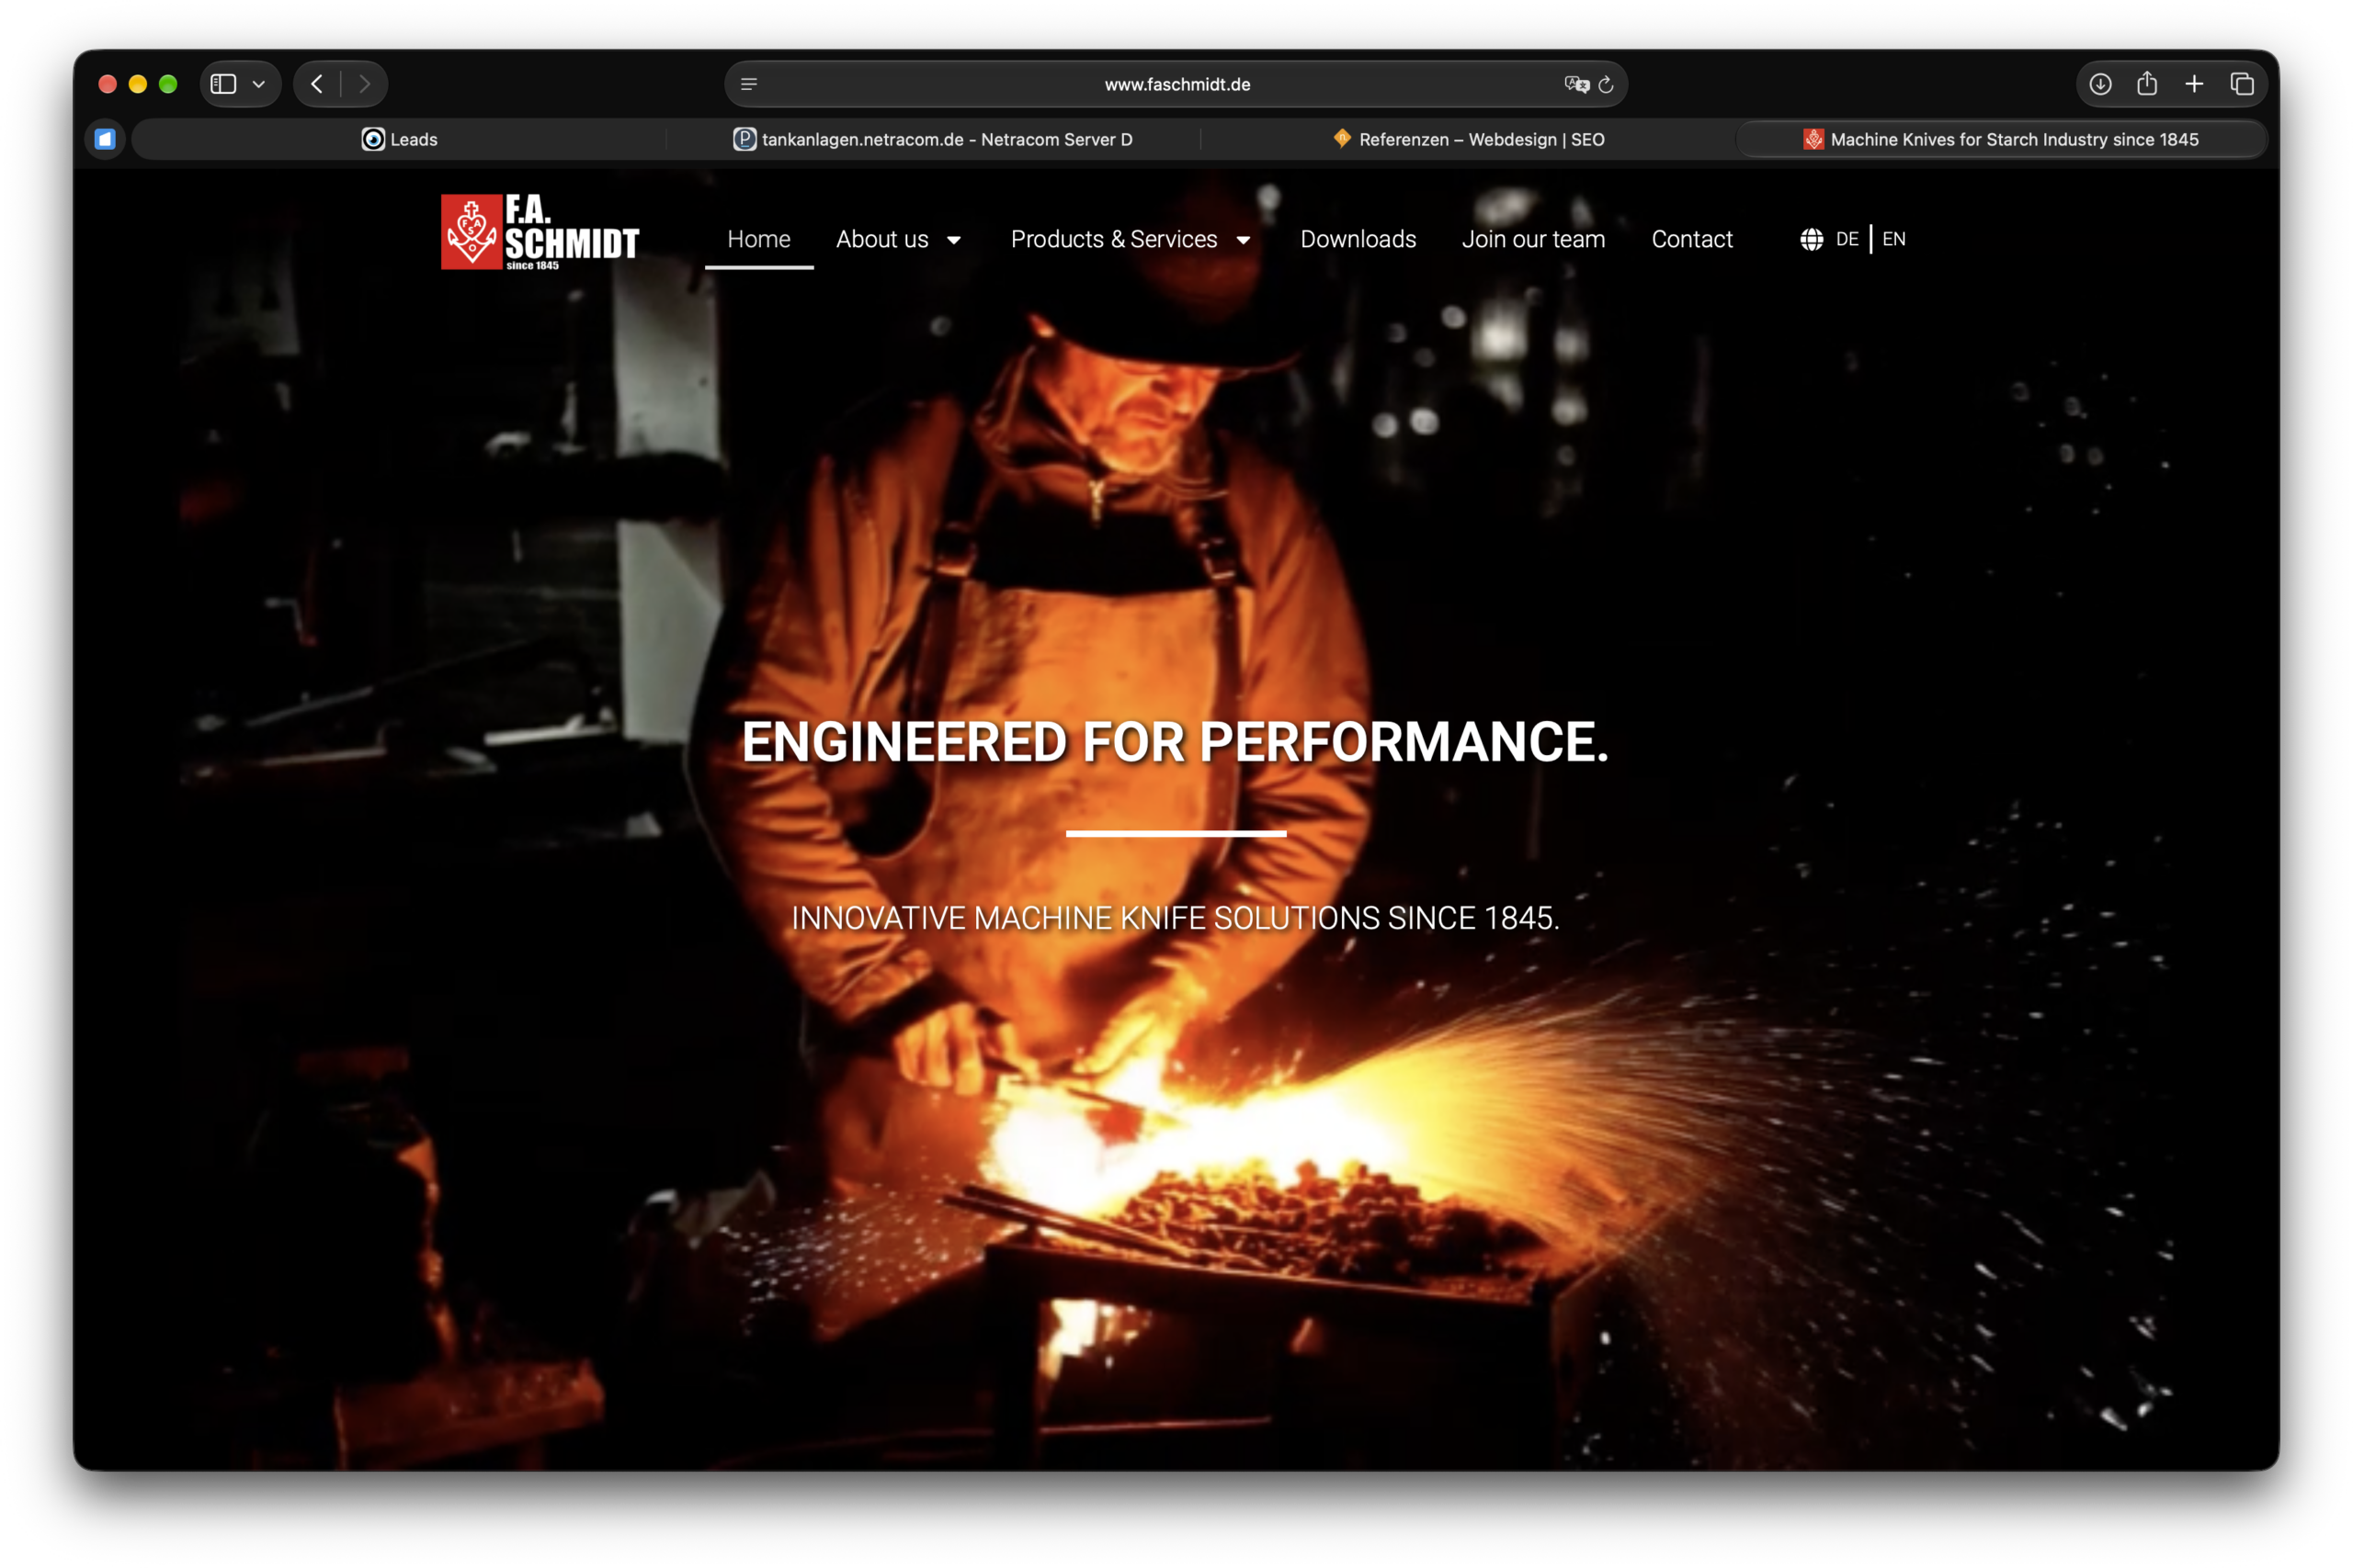Click the globe language icon

tap(1812, 239)
